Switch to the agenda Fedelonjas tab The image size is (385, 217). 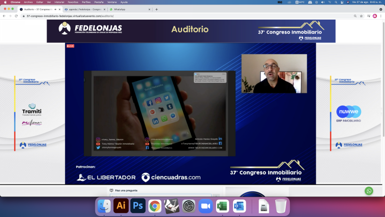pyautogui.click(x=85, y=10)
